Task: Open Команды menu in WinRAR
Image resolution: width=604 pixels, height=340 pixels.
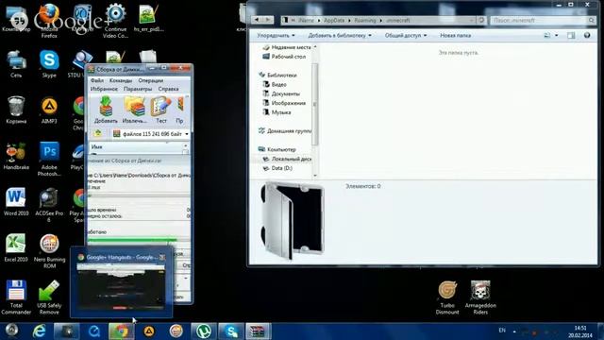Action: click(x=121, y=80)
